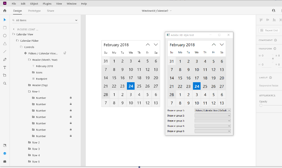Open Shape or group 4 dropdown
Screen dimensions: 282x168
(x=213, y=126)
